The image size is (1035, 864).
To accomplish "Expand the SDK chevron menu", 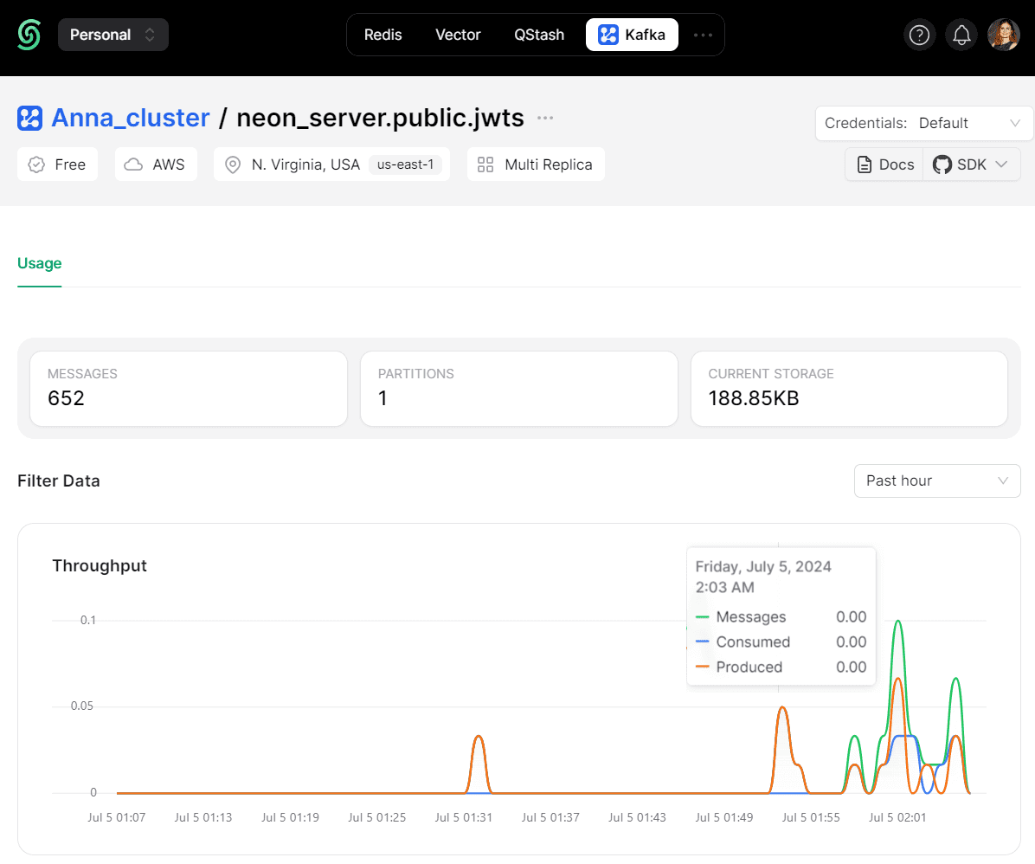I will pos(1001,164).
